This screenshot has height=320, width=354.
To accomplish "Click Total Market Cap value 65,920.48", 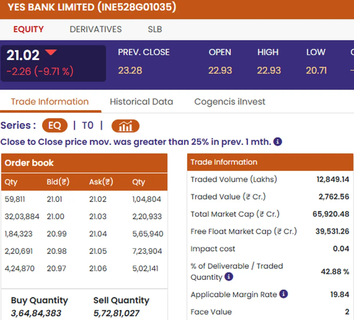I will (331, 214).
